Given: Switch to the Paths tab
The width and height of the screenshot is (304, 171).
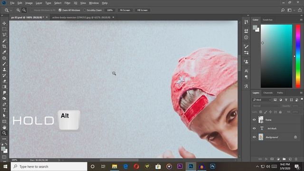Looking at the screenshot, I should click(x=280, y=93).
